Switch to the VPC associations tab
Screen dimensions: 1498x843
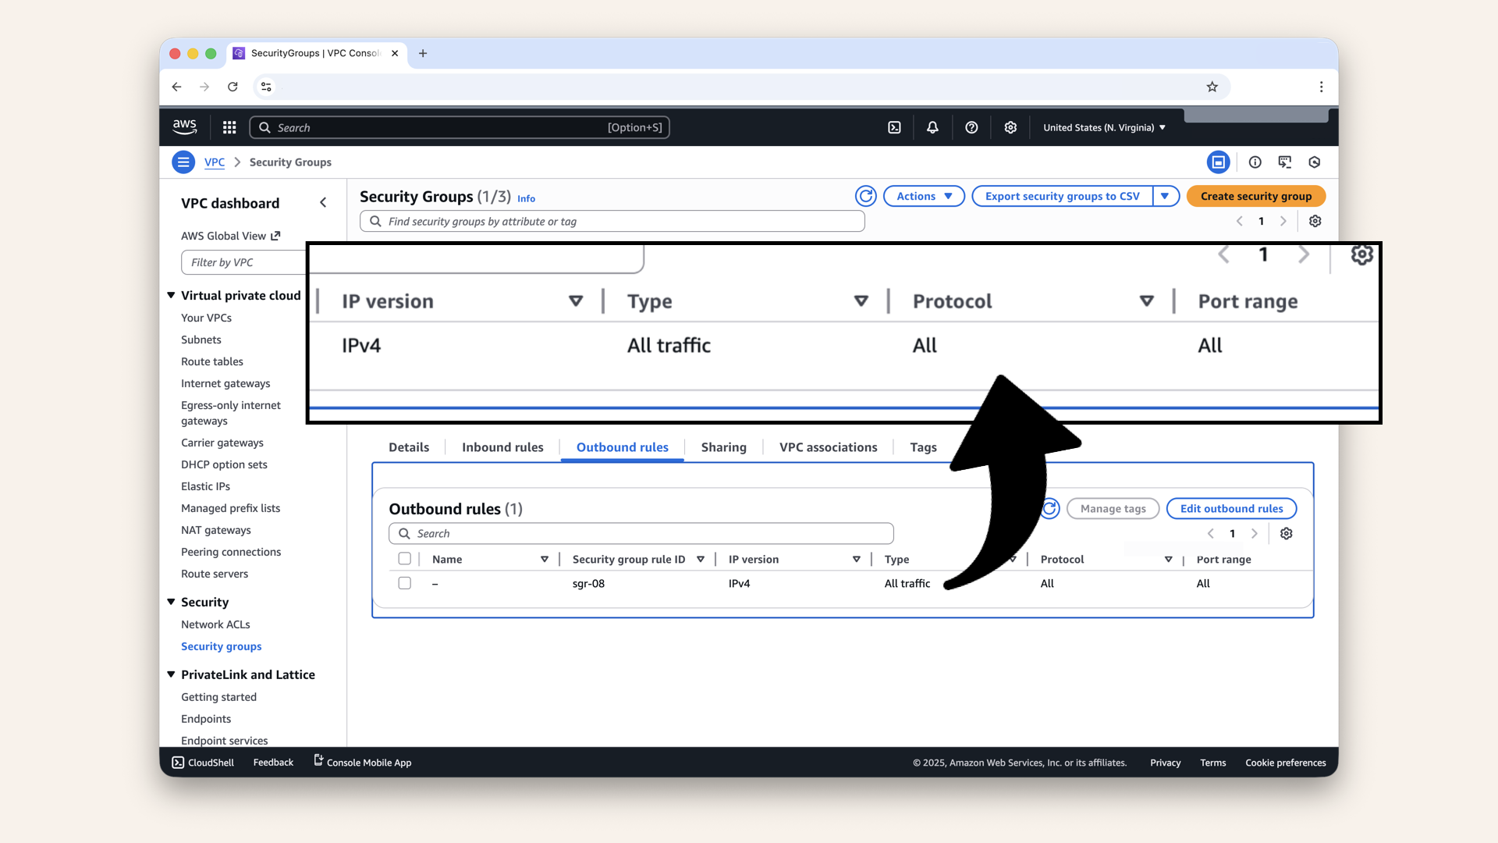pos(828,447)
